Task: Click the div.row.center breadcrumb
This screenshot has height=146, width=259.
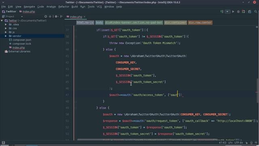Action: (x=200, y=23)
